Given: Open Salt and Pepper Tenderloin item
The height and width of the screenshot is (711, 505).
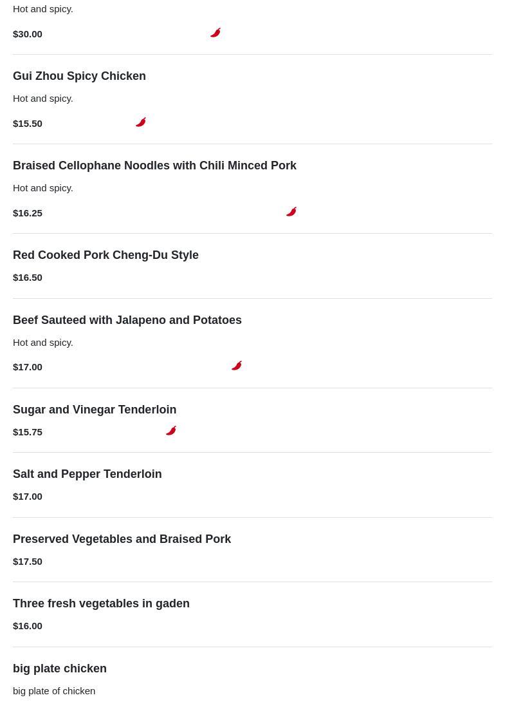Looking at the screenshot, I should (87, 474).
